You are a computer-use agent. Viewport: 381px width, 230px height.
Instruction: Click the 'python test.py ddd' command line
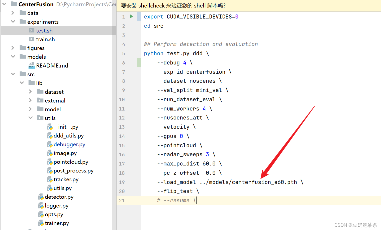176,53
